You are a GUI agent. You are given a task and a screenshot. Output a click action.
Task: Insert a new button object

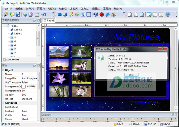59,15
